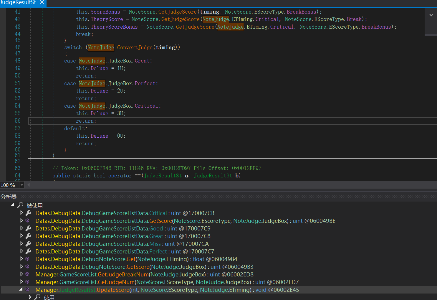Select DebugGameScoreListData.Miss : uint @170007CA entry
The width and height of the screenshot is (437, 300).
pyautogui.click(x=122, y=244)
